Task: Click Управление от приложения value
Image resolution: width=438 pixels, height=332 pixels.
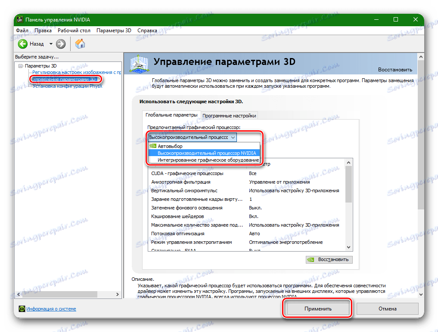Action: [280, 182]
